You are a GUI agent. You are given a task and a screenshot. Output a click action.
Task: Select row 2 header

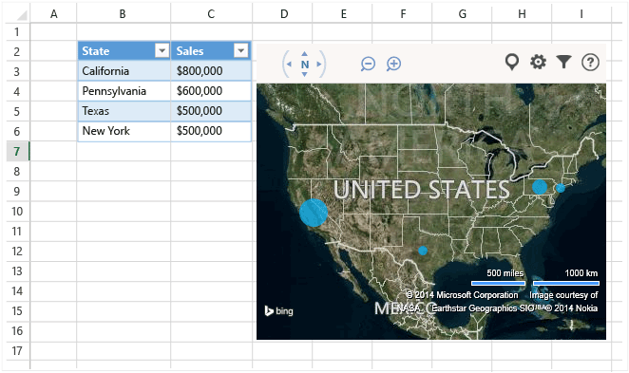(17, 51)
